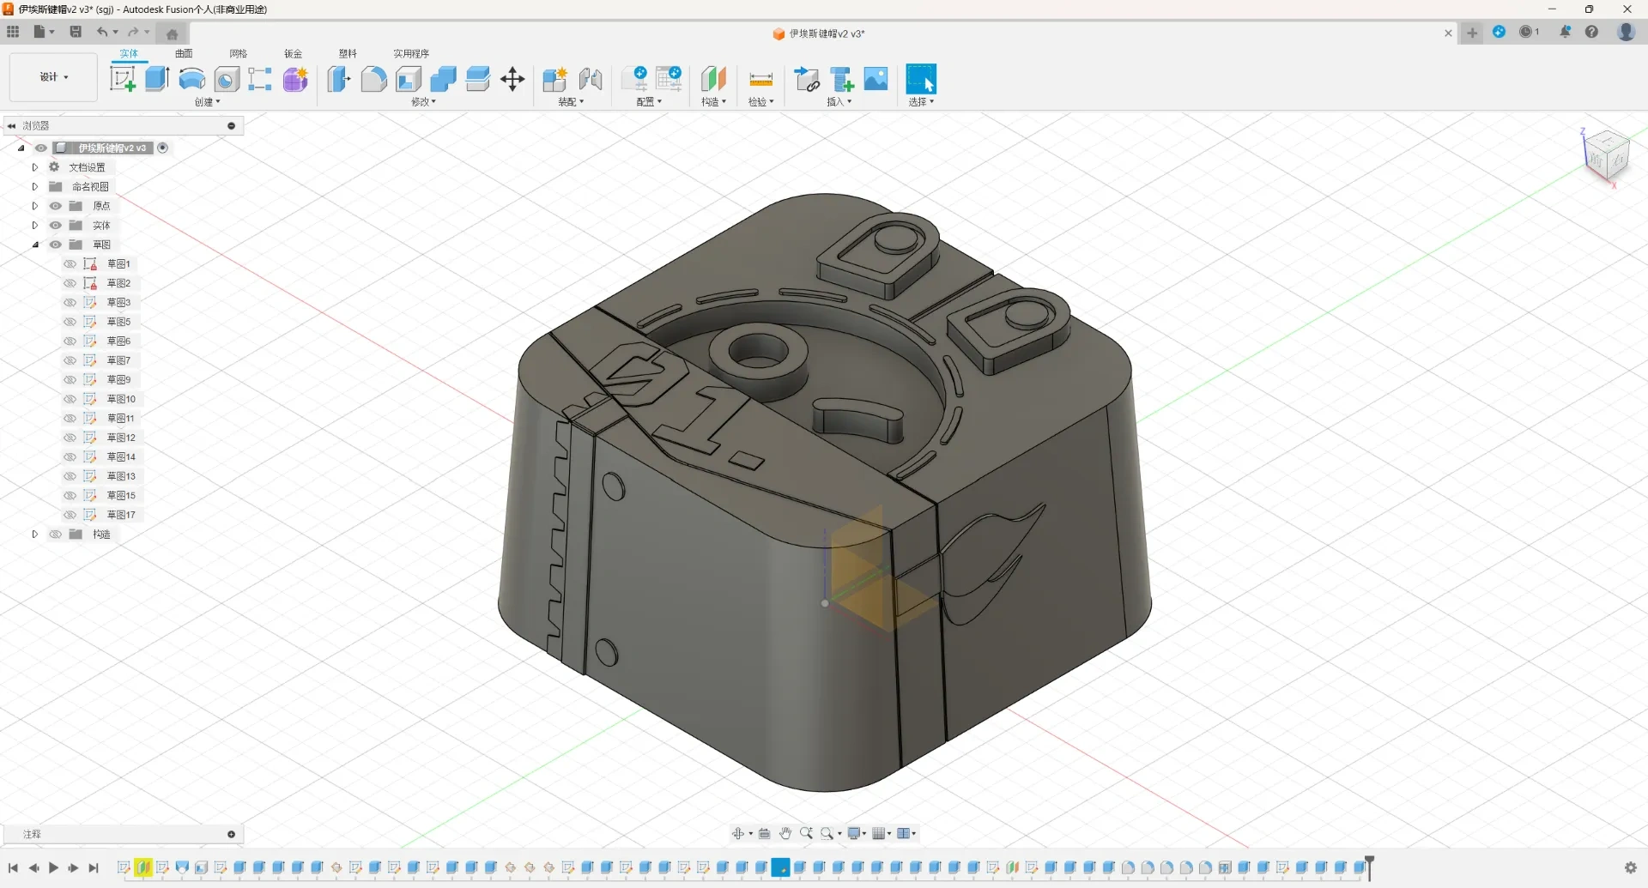Select the Fillet tool

point(373,80)
